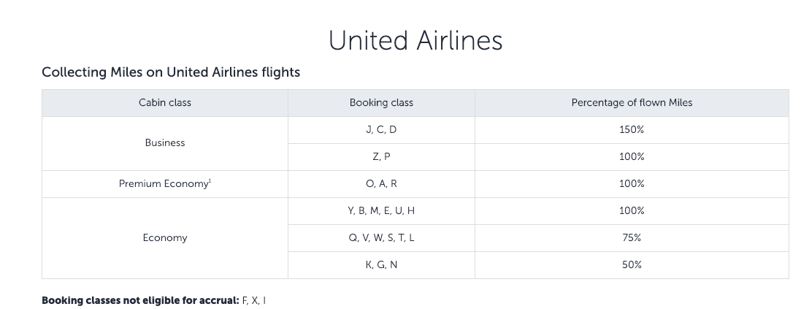Select the 75% flown miles value
Screen dimensions: 801x309
[632, 238]
